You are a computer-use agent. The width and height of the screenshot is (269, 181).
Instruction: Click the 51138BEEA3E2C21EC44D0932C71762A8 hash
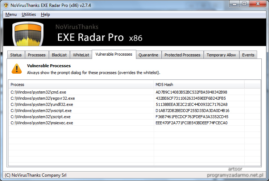[x=191, y=104]
